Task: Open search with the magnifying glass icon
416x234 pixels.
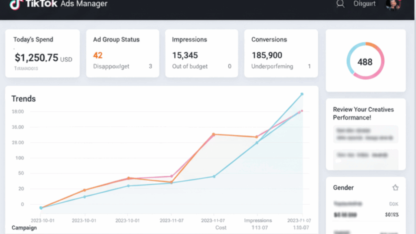Action: (x=340, y=4)
